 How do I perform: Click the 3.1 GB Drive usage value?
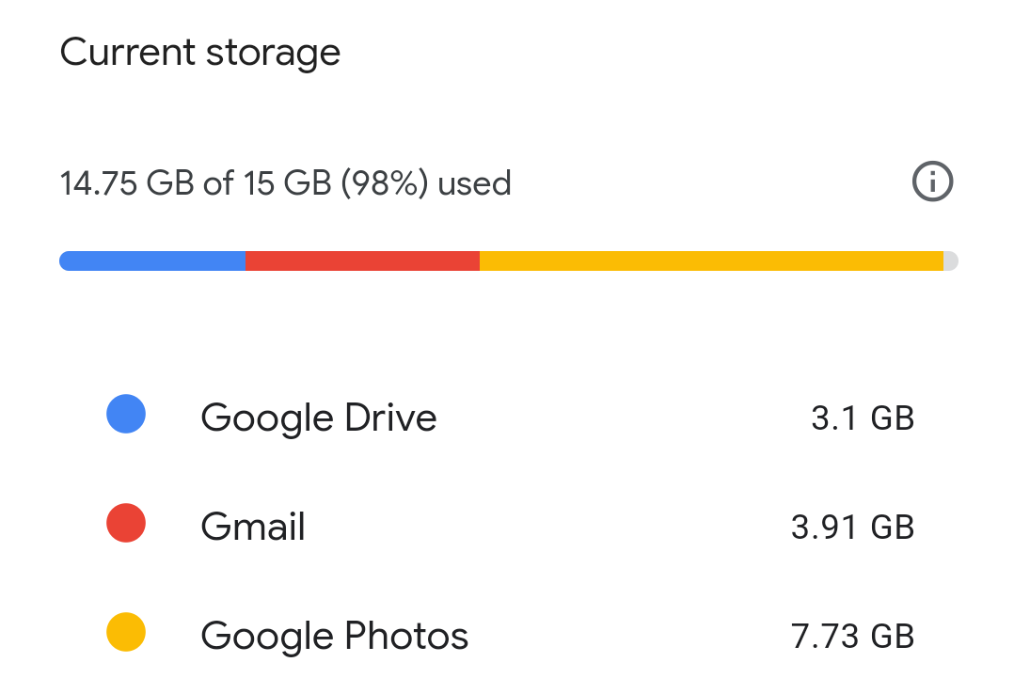coord(863,418)
